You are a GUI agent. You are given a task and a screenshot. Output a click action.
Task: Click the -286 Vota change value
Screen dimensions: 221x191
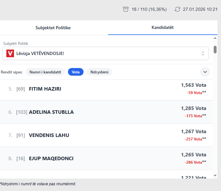click(x=193, y=162)
